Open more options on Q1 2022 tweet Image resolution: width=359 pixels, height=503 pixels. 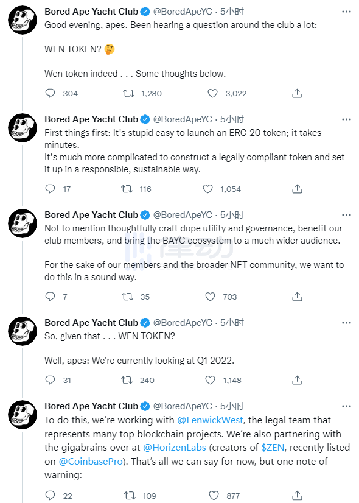pos(346,323)
